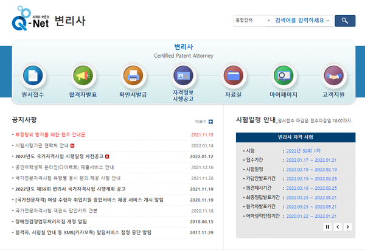This screenshot has width=365, height=250.
Task: Click the 더보기 plus icon
Action: 210,122
